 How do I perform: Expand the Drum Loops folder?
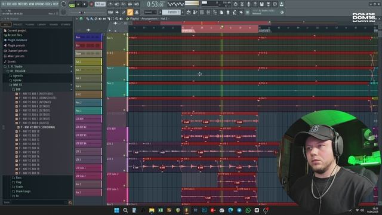point(23,191)
